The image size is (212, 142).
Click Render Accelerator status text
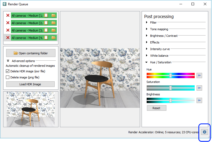click(x=164, y=132)
